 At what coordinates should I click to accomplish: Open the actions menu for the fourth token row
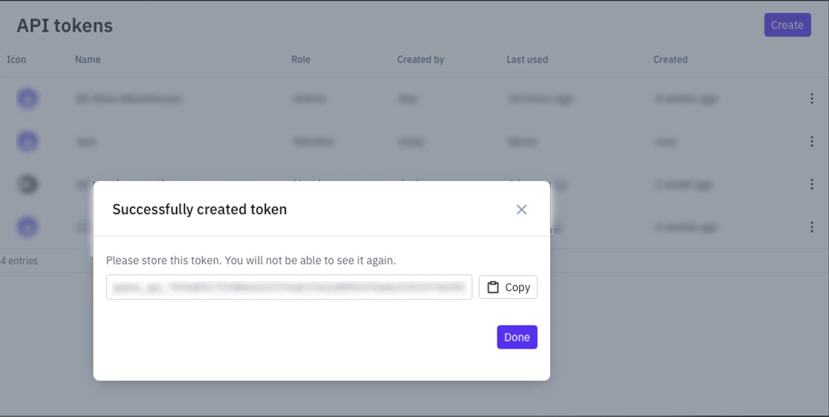(x=812, y=227)
